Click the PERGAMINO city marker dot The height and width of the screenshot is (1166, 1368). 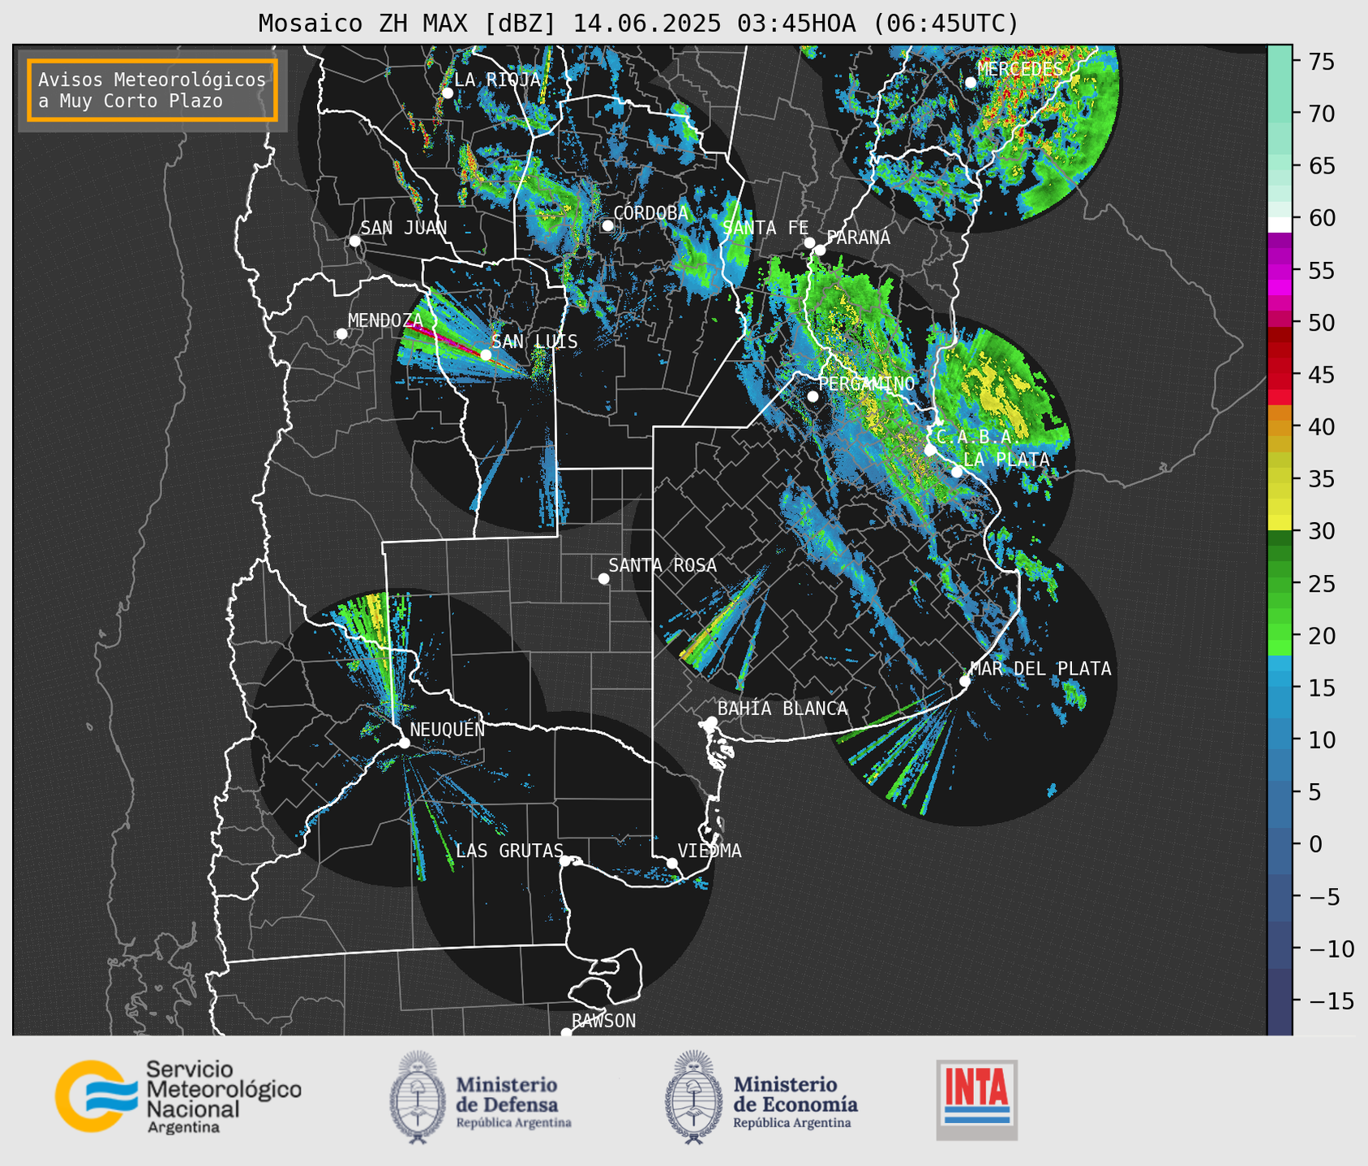[x=813, y=397]
